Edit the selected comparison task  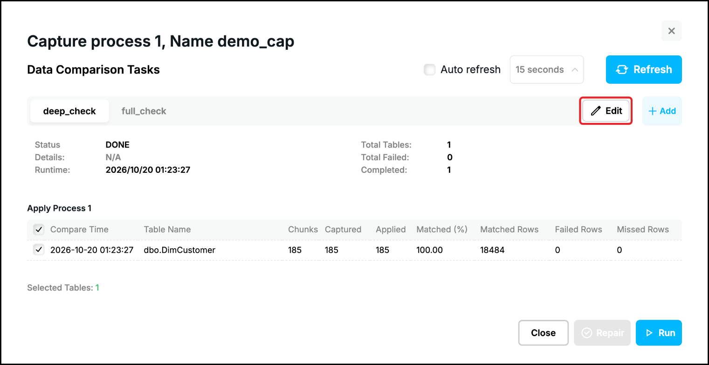pos(606,111)
